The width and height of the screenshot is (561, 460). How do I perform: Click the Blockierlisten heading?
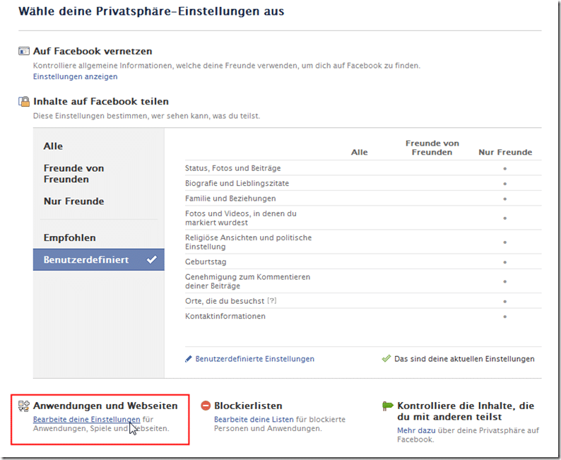coord(248,406)
